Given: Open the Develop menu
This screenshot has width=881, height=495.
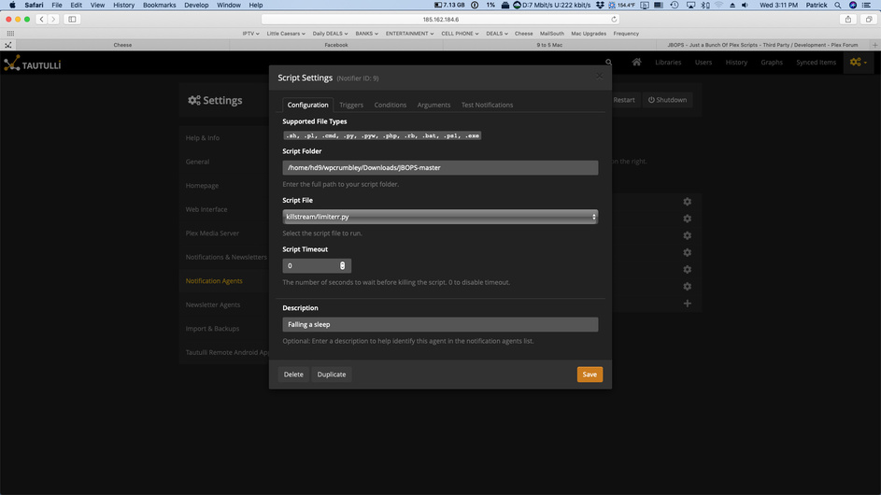Looking at the screenshot, I should coord(196,5).
